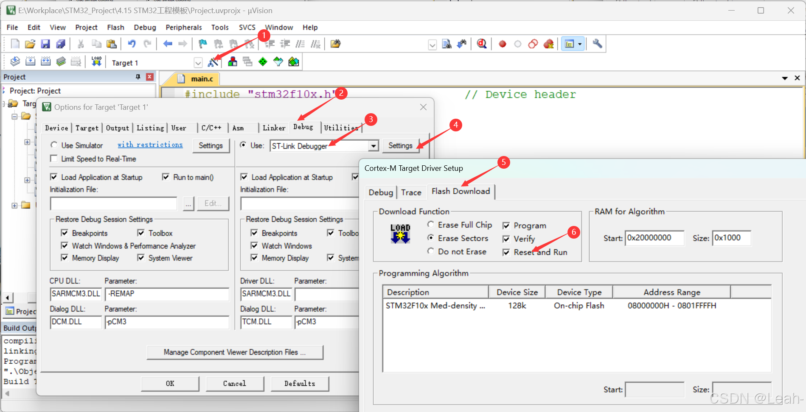Viewport: 806px width, 412px height.
Task: Download to flash LOAD icon
Action: point(96,62)
